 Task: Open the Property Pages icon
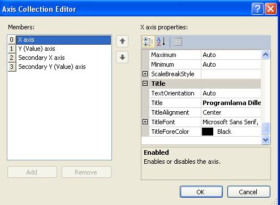178,42
